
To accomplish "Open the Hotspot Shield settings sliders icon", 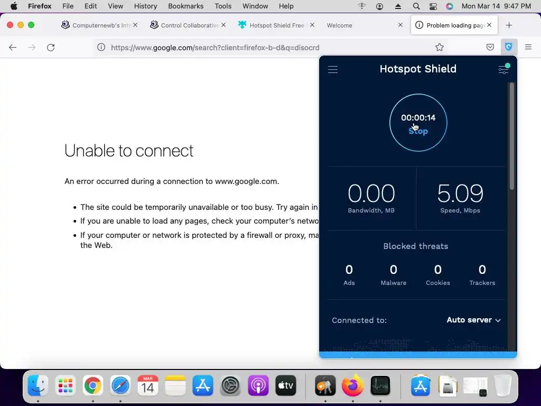I will [x=503, y=69].
